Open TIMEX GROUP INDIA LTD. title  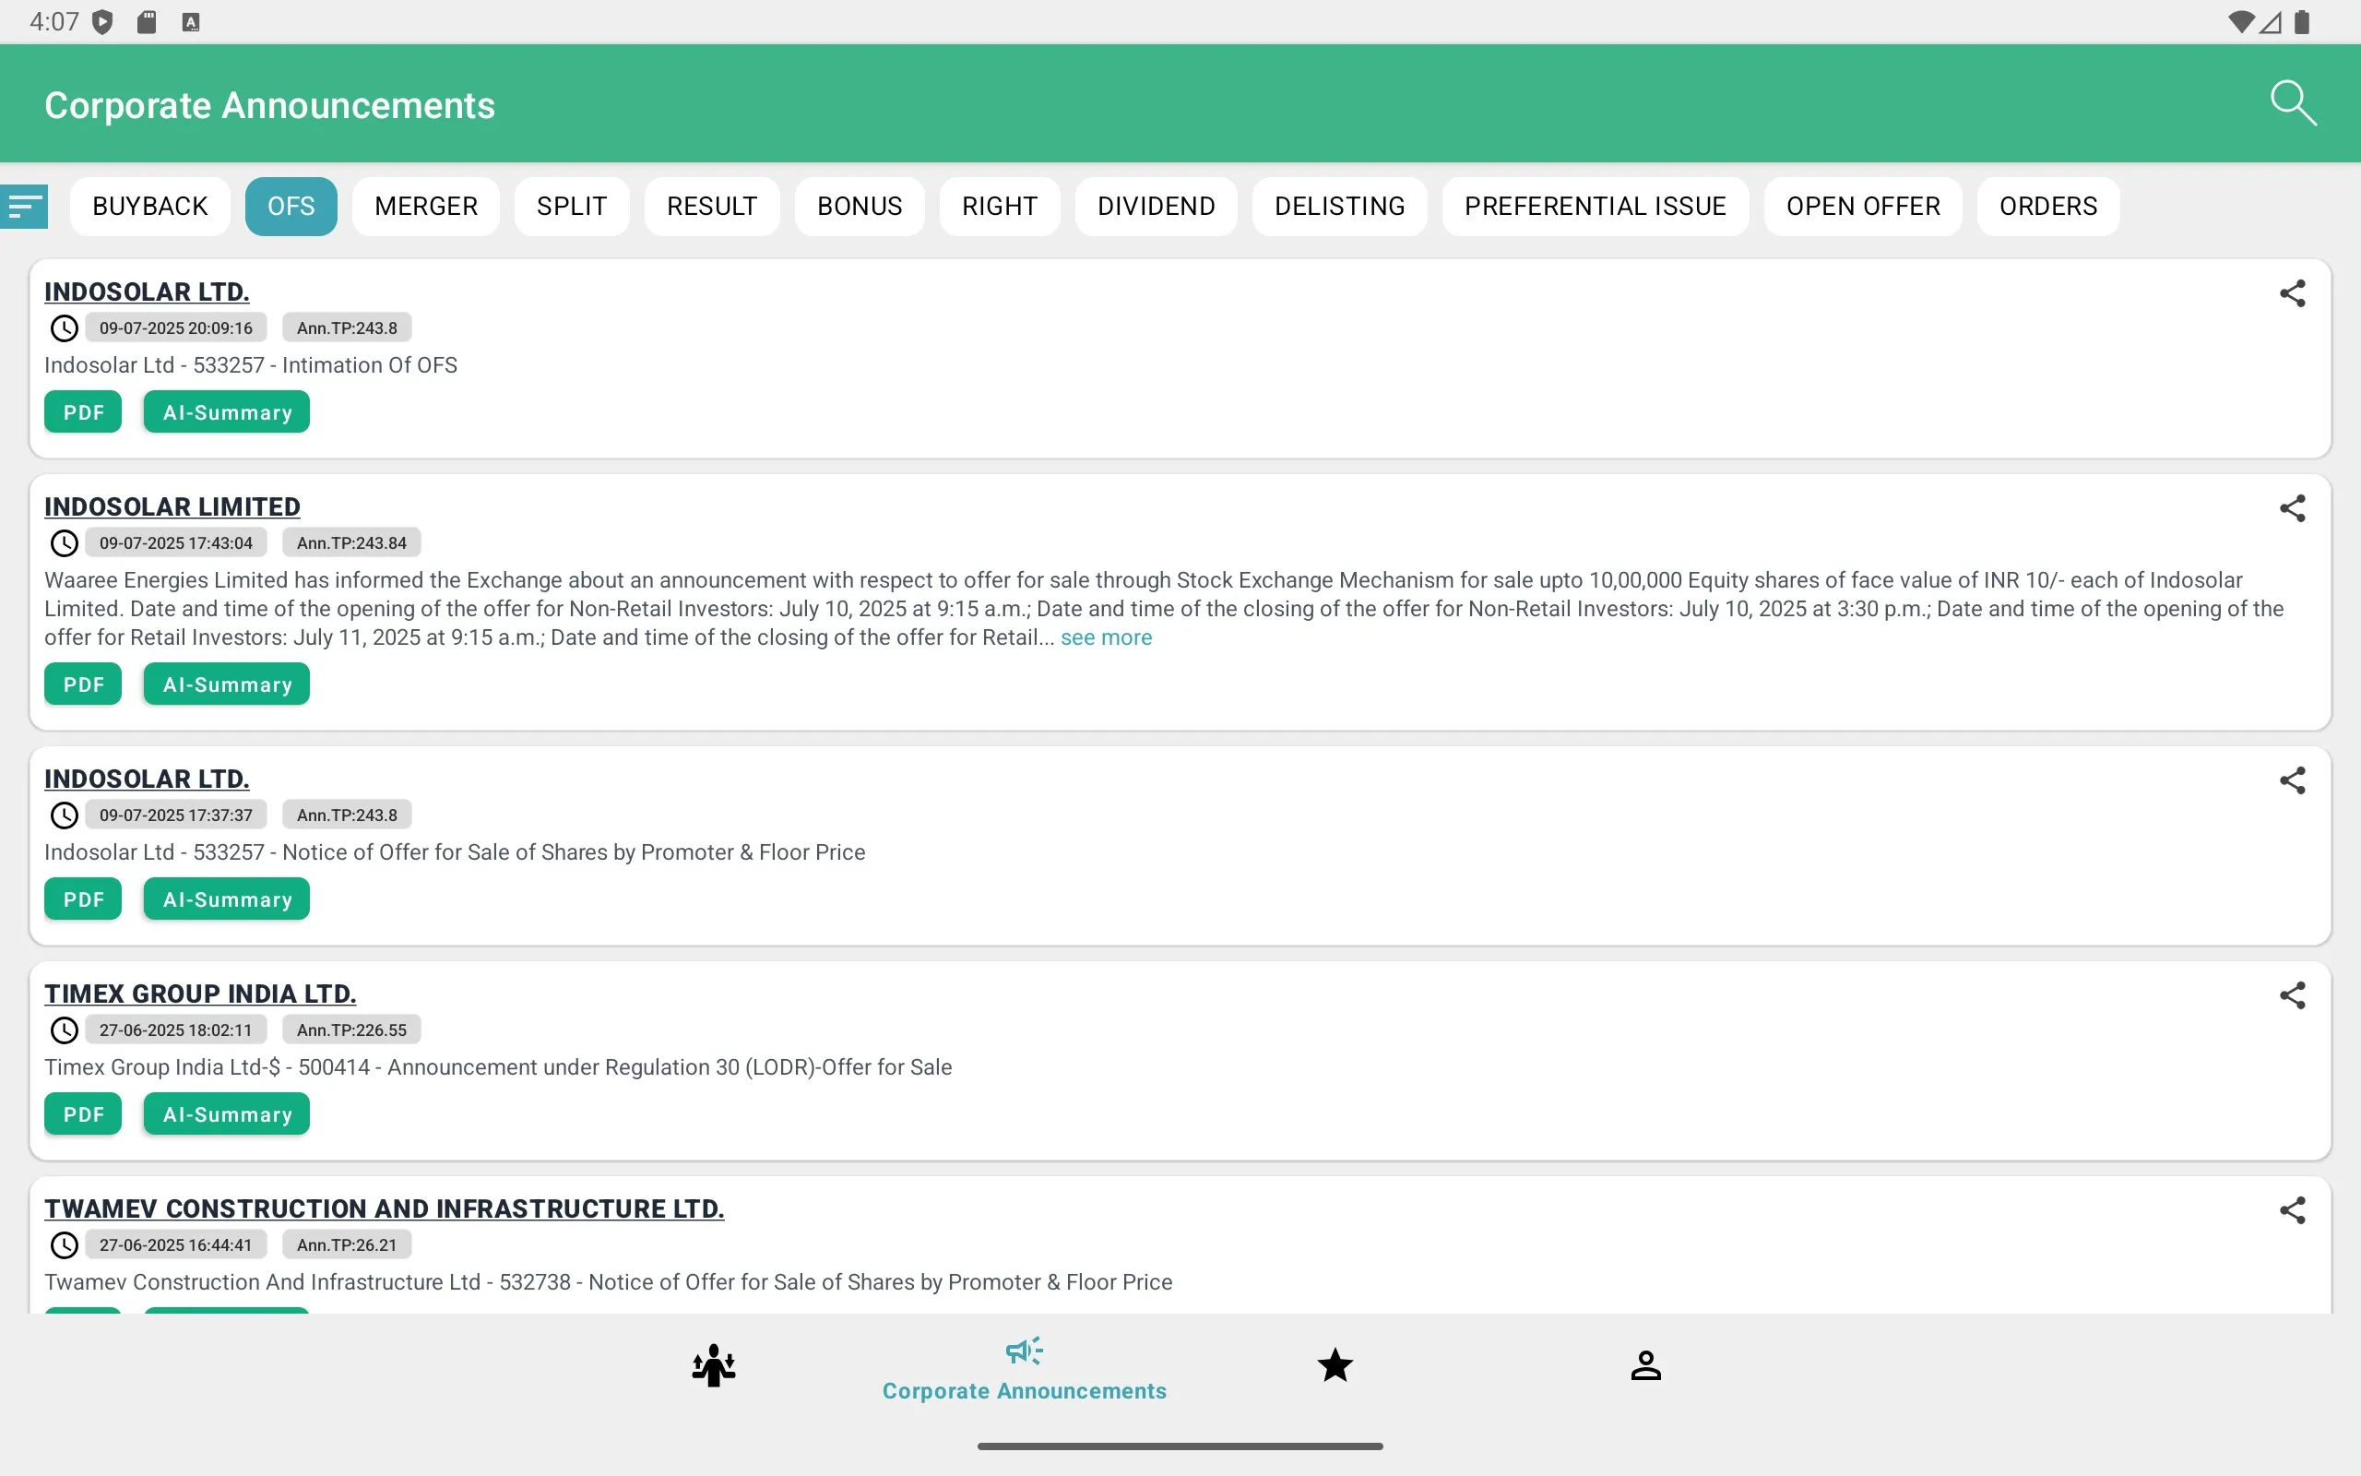(x=200, y=994)
